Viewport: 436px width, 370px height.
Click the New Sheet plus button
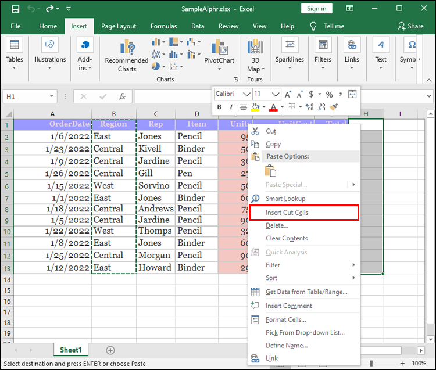click(110, 350)
